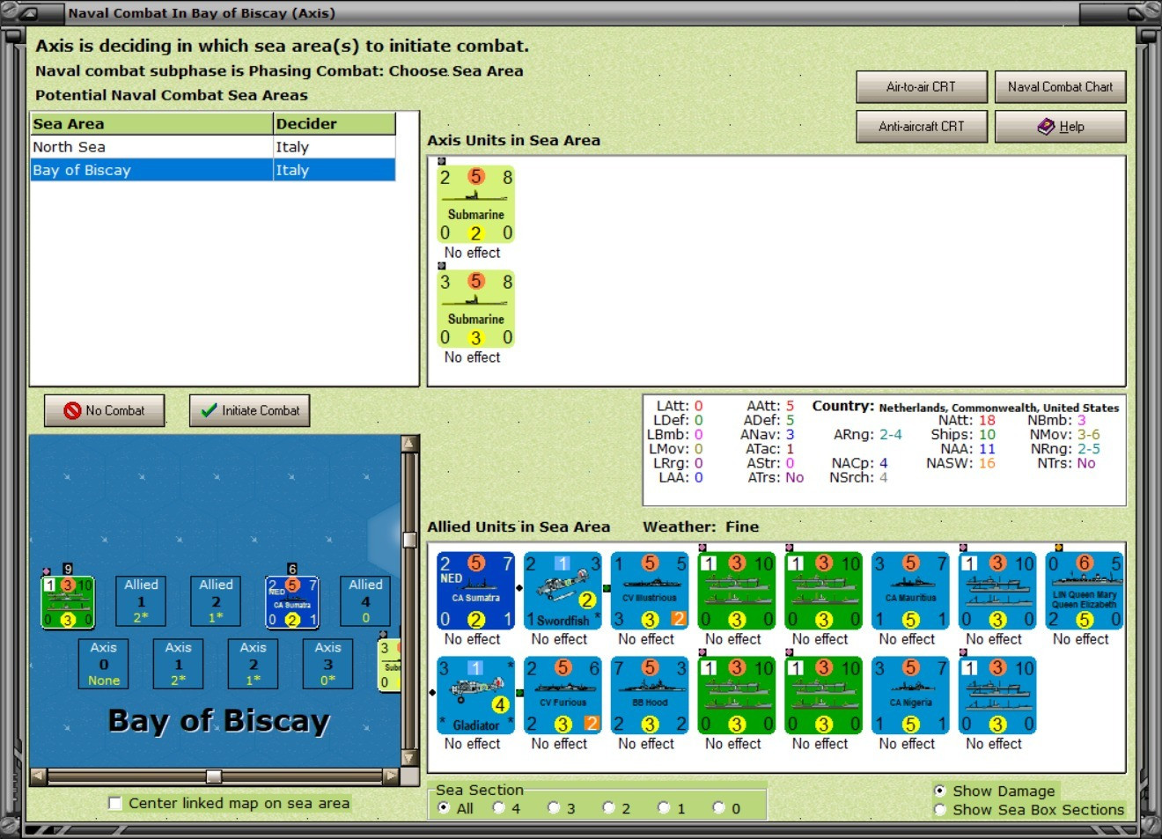This screenshot has height=839, width=1162.
Task: Select the BB Hood battleship unit
Action: [651, 695]
